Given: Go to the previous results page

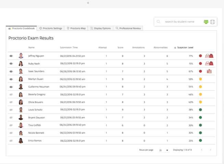Looking at the screenshot, I should coord(202,150).
